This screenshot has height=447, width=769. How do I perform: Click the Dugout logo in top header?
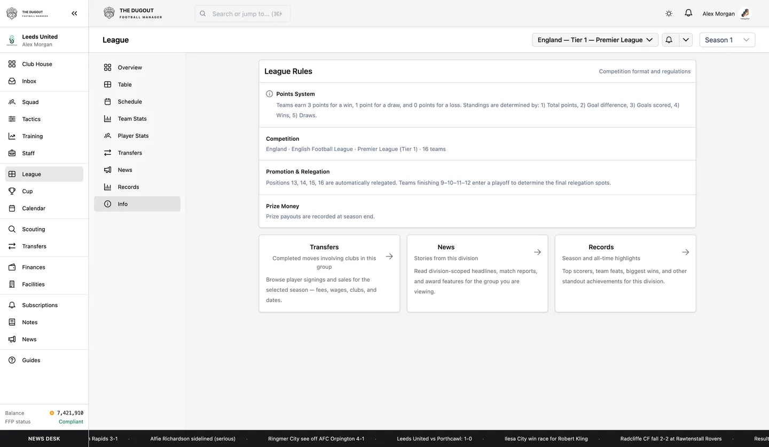[133, 13]
